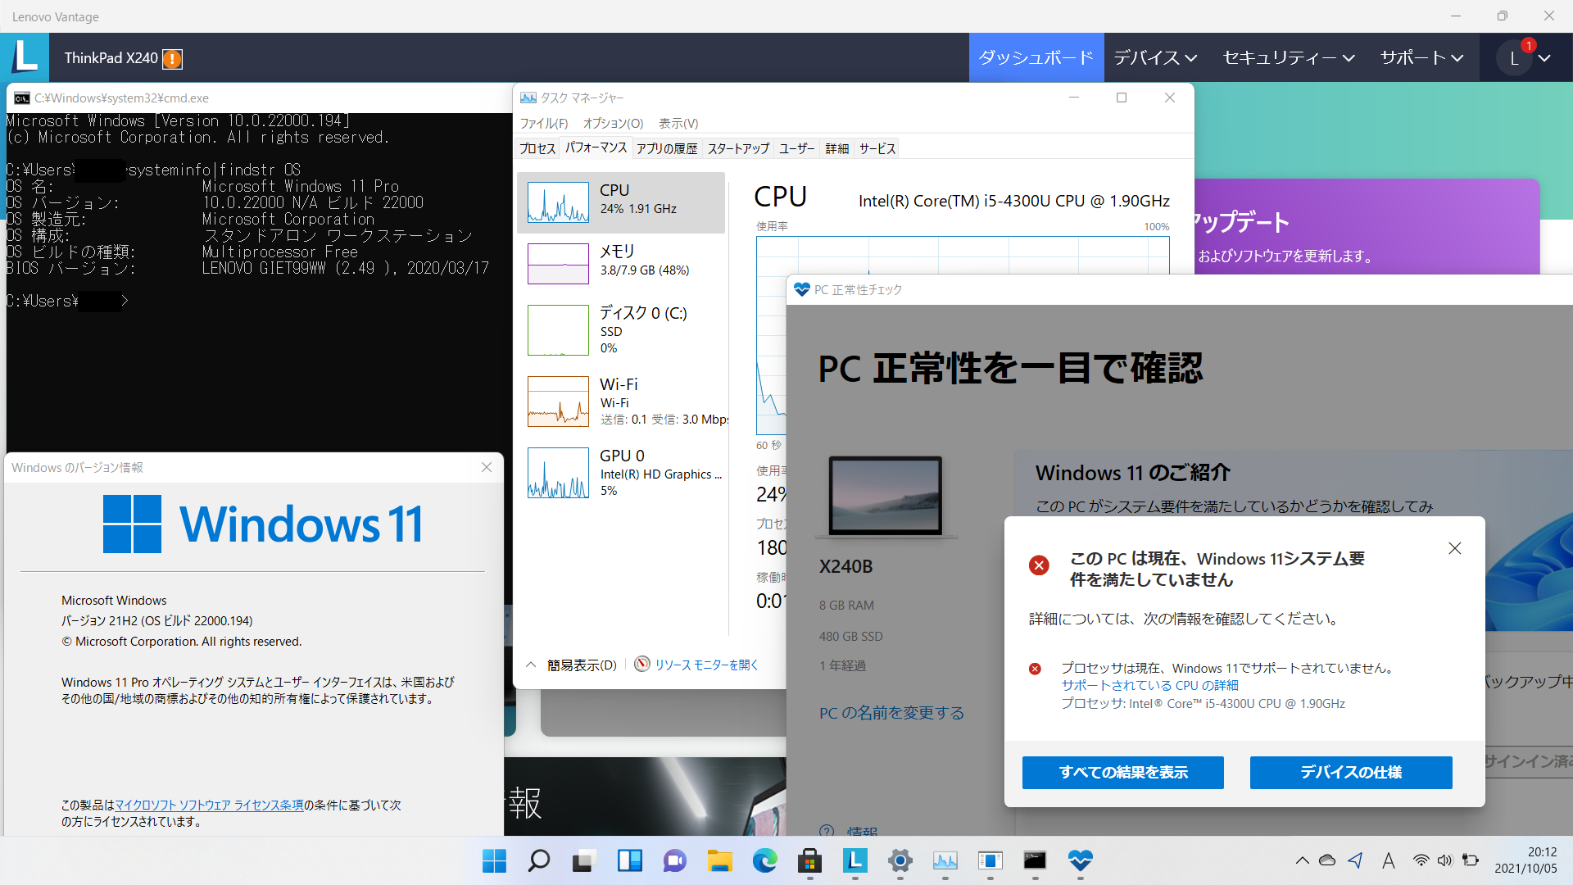1573x885 pixels.
Task: Click the orange warning icon beside ThinkPad X240
Action: coord(172,59)
